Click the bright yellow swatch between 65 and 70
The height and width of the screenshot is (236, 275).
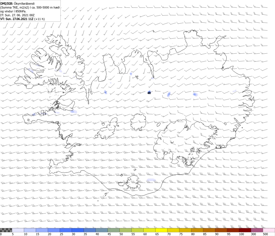[161, 230]
